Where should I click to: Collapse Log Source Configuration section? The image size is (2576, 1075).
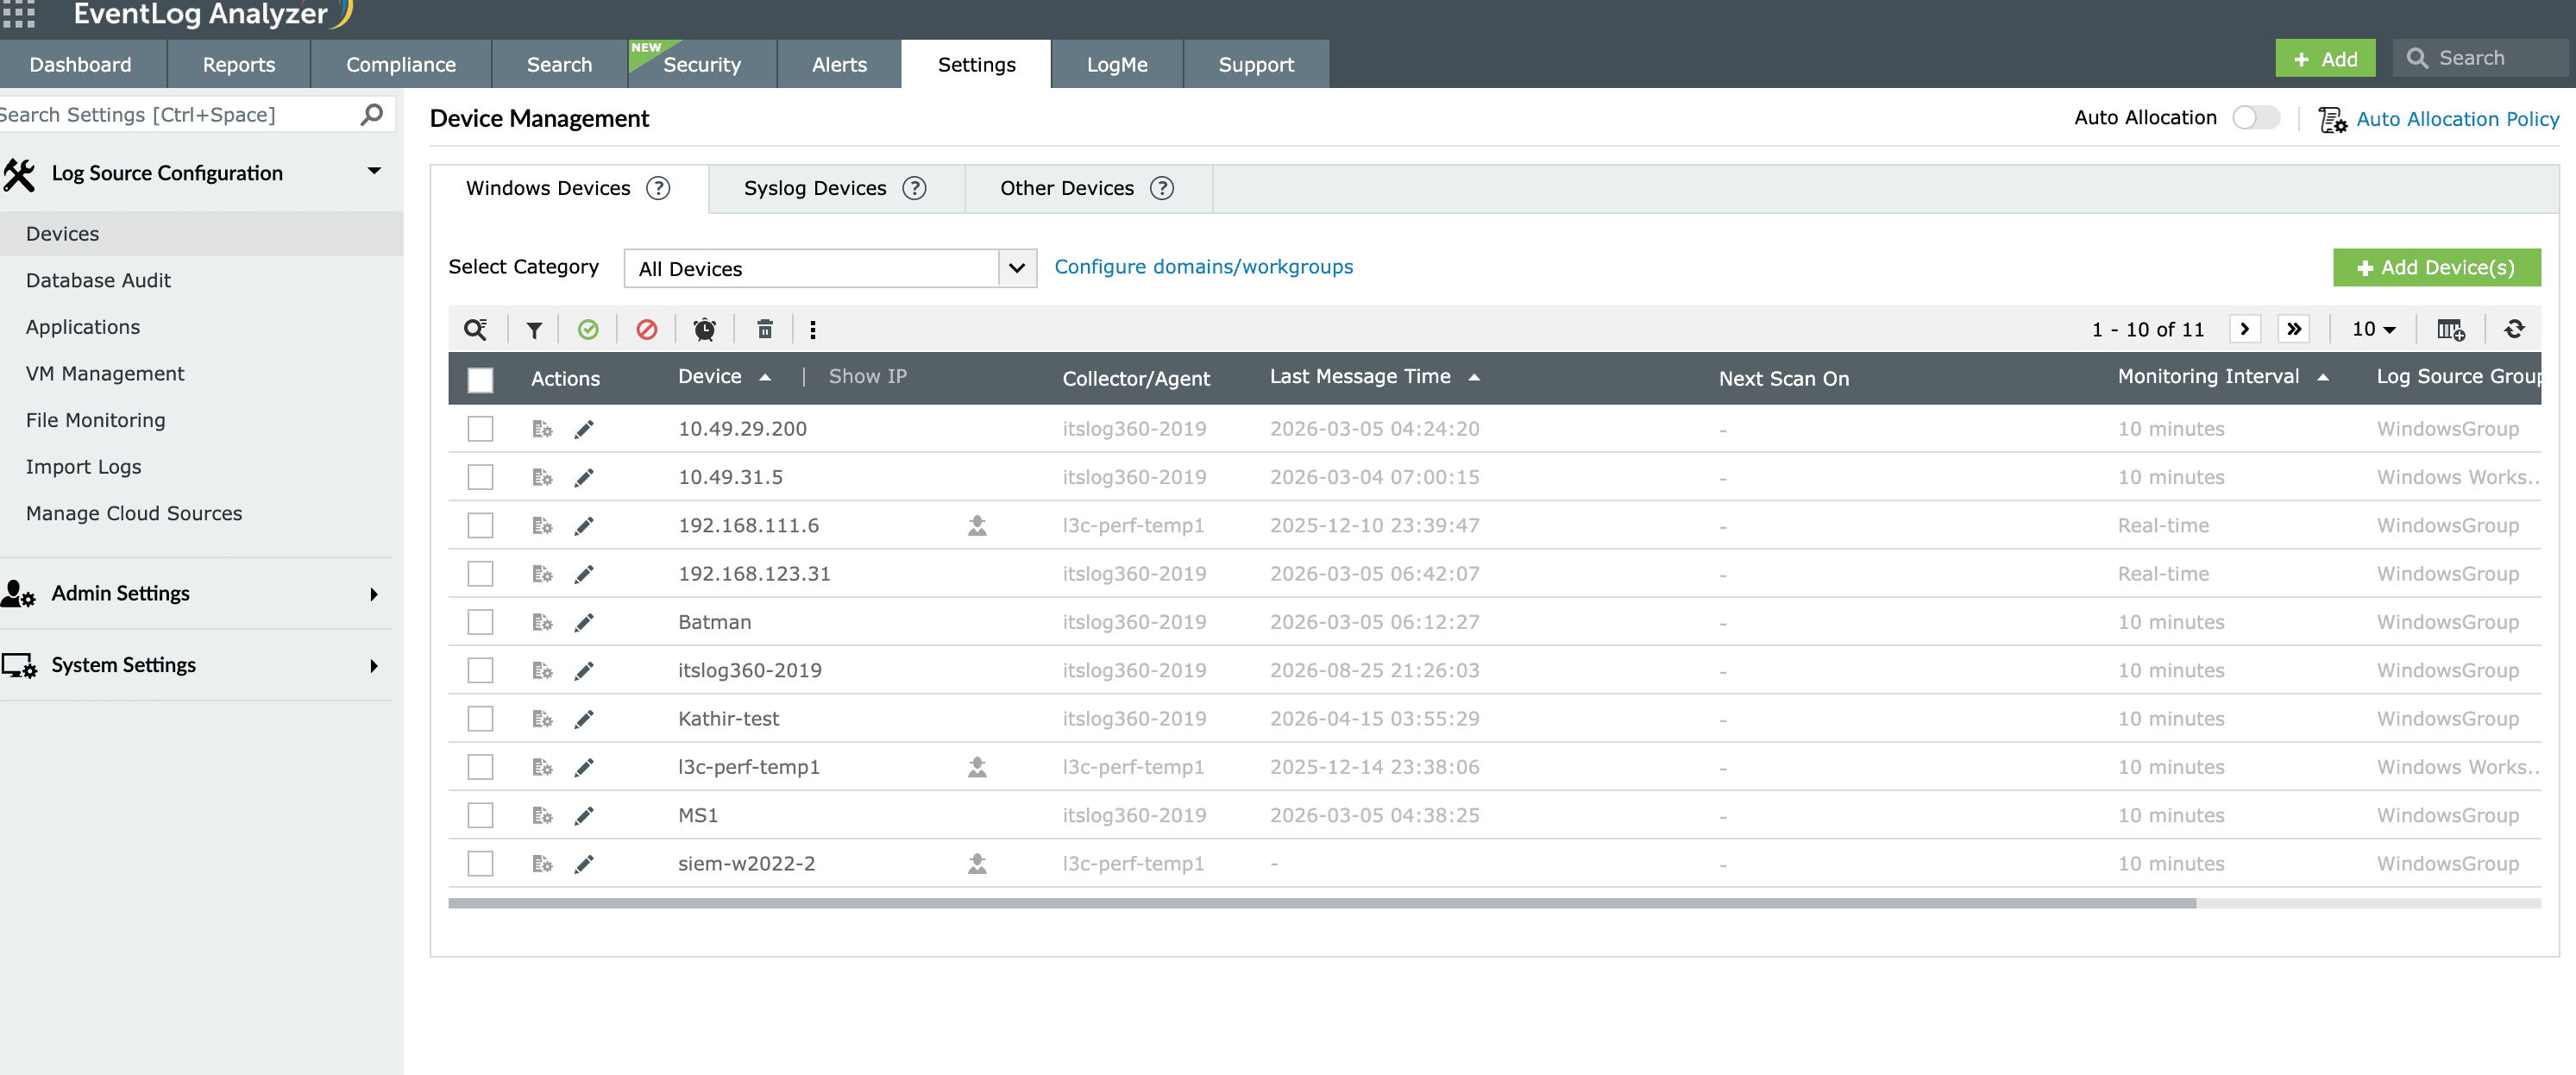click(x=374, y=171)
